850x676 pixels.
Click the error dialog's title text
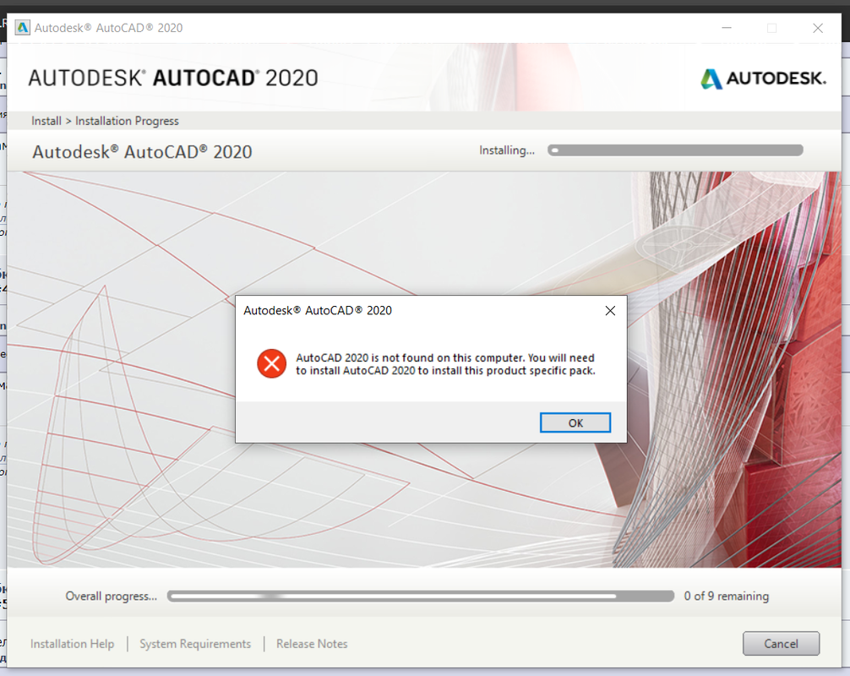(317, 311)
